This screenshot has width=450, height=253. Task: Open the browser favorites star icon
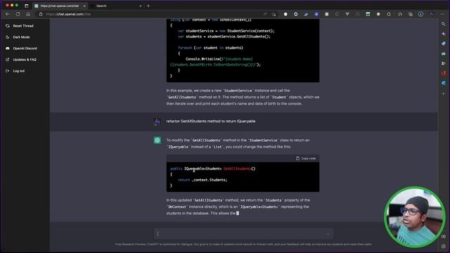tap(400, 14)
